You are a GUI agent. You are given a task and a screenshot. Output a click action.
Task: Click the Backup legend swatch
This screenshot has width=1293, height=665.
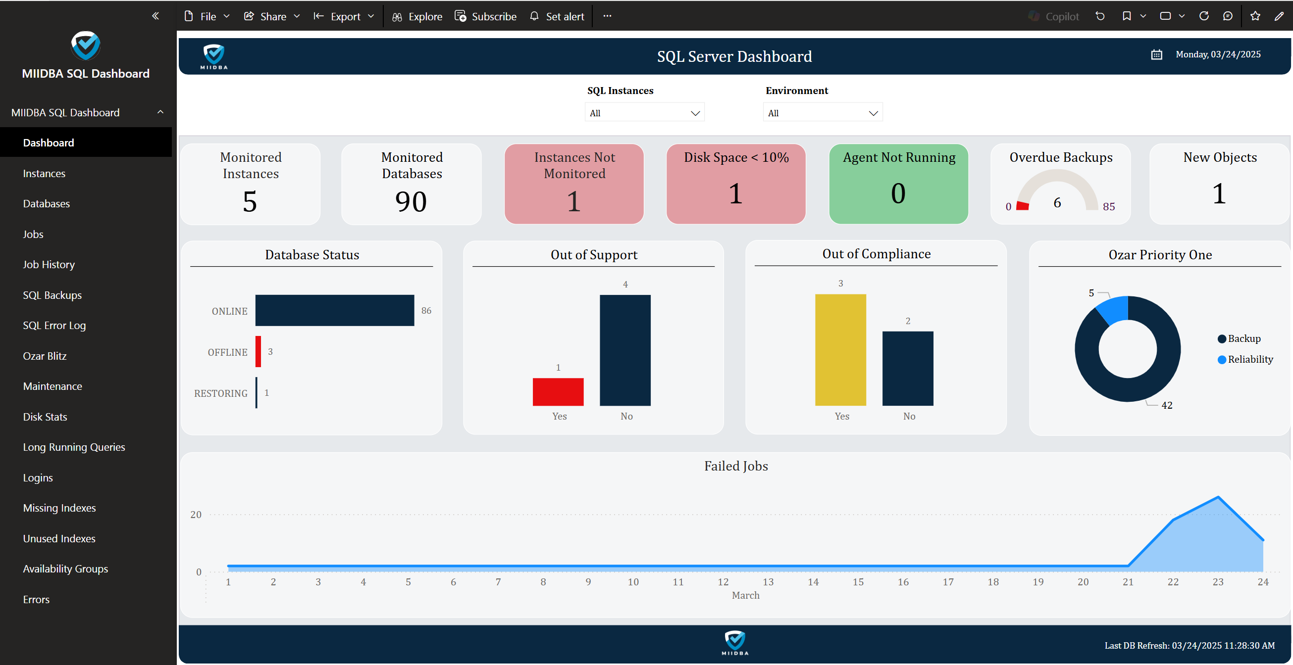tap(1222, 339)
